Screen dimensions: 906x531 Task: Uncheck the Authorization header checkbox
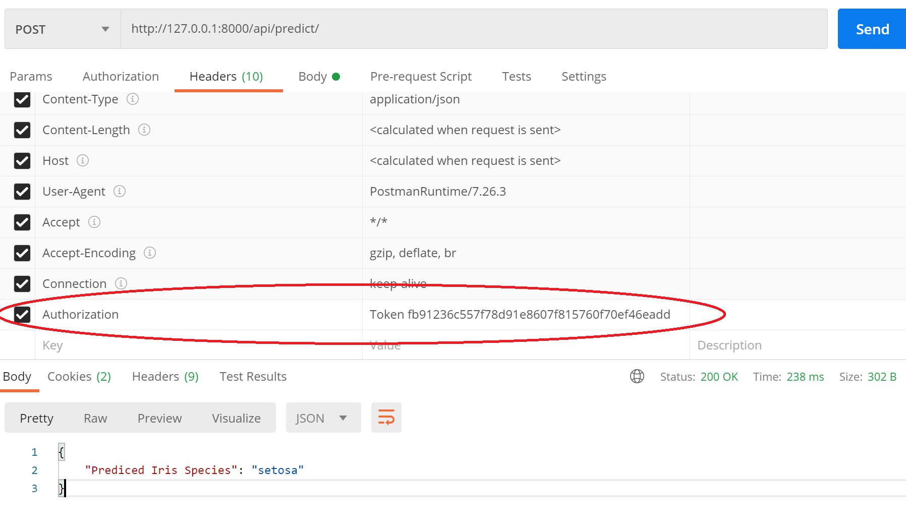point(22,315)
